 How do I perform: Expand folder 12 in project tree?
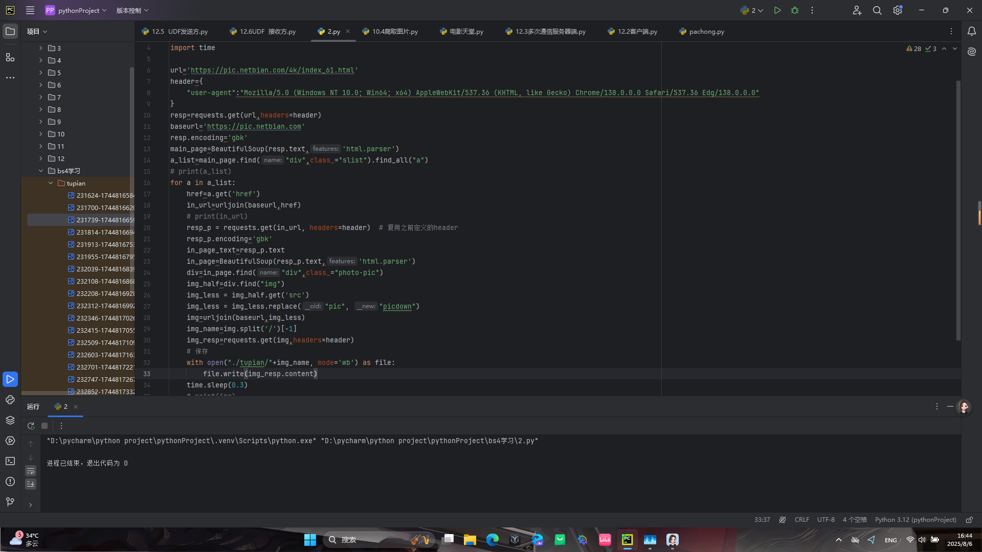point(41,158)
